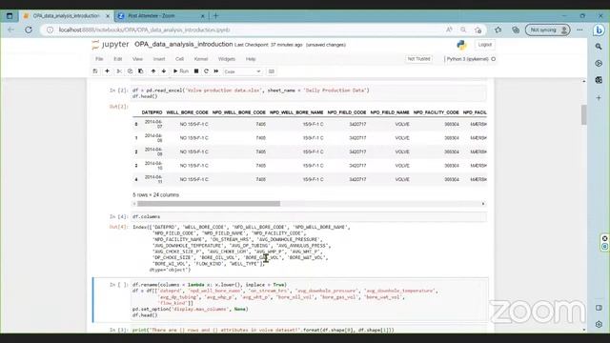Image resolution: width=610 pixels, height=343 pixels.
Task: Open the Kernel menu
Action: [201, 59]
